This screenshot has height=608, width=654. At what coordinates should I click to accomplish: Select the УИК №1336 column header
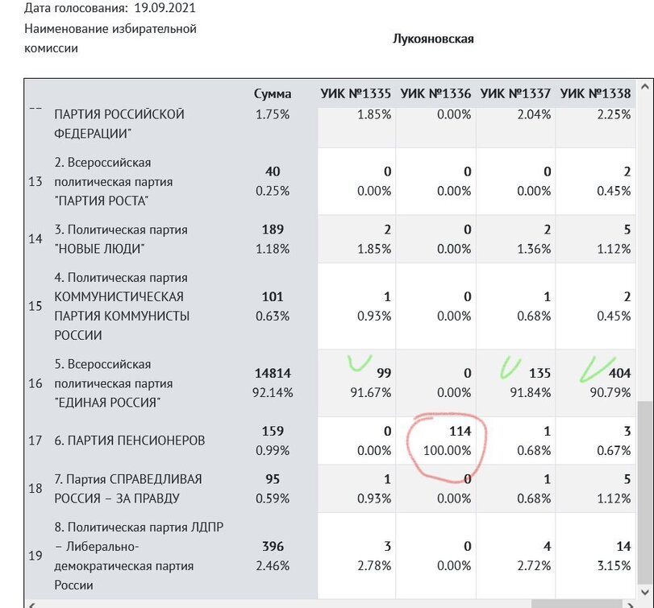pyautogui.click(x=435, y=93)
